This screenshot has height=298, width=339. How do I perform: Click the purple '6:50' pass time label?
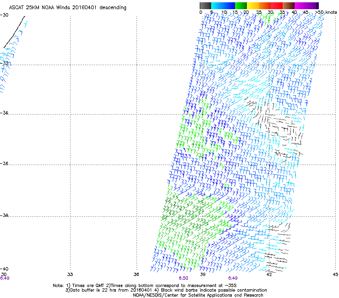(x=183, y=278)
